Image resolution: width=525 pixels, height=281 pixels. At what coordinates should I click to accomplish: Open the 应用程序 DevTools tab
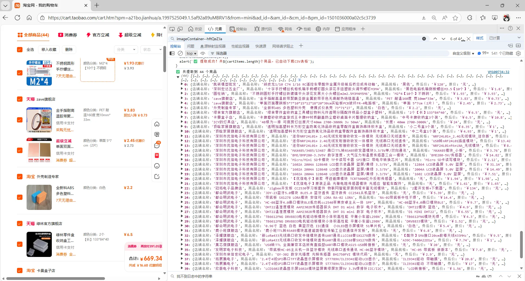[x=345, y=29]
